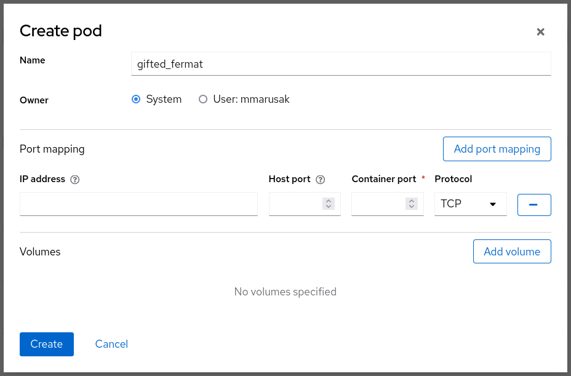Viewport: 571px width, 376px height.
Task: Click the blue Create button
Action: click(x=47, y=344)
